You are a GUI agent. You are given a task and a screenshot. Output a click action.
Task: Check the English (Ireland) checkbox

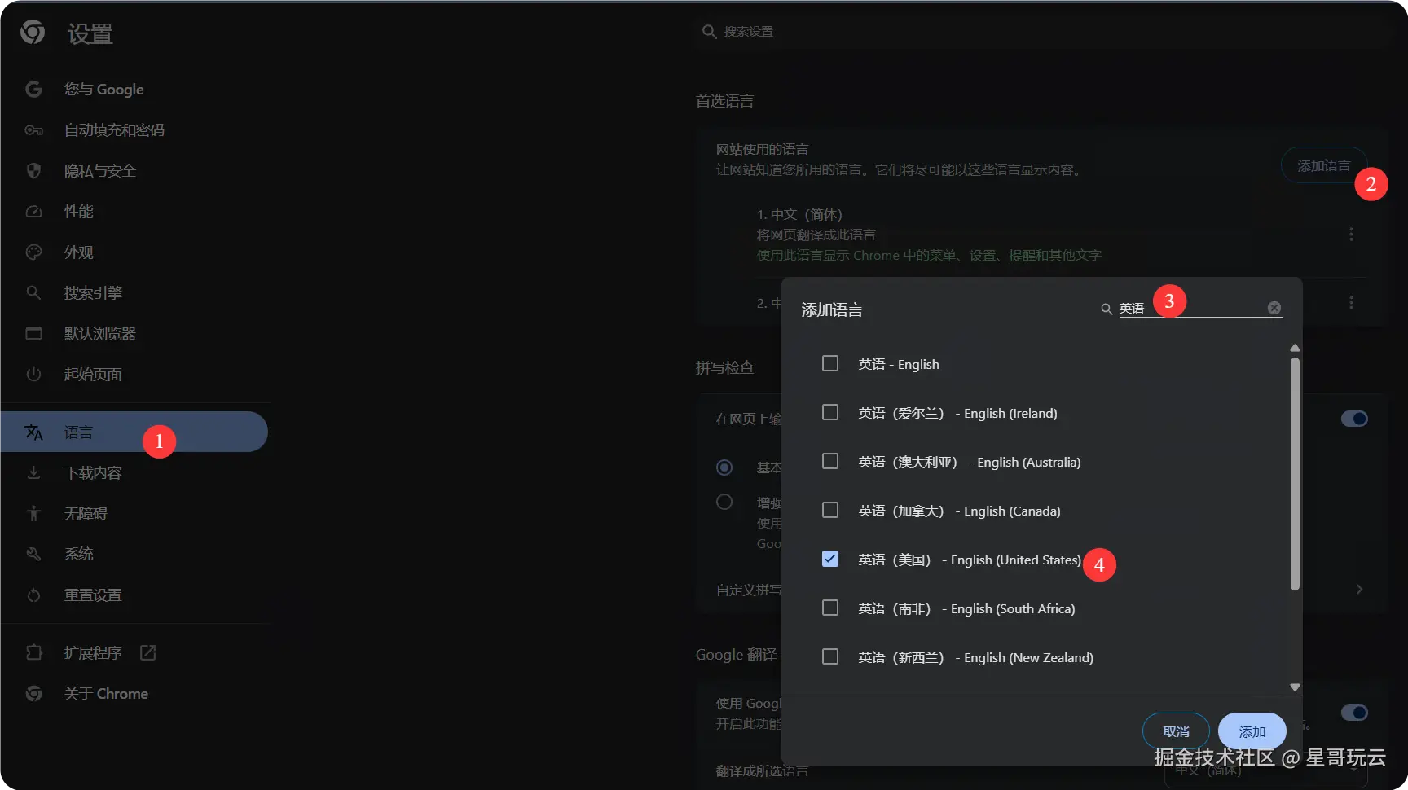coord(830,412)
